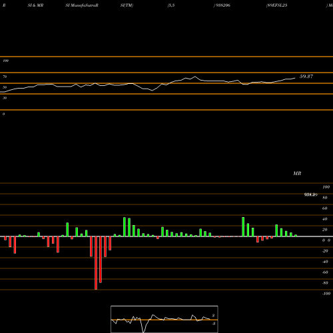The image size is (333, 333).
Task: Click the -100 label on MR axis
Action: click(326, 294)
